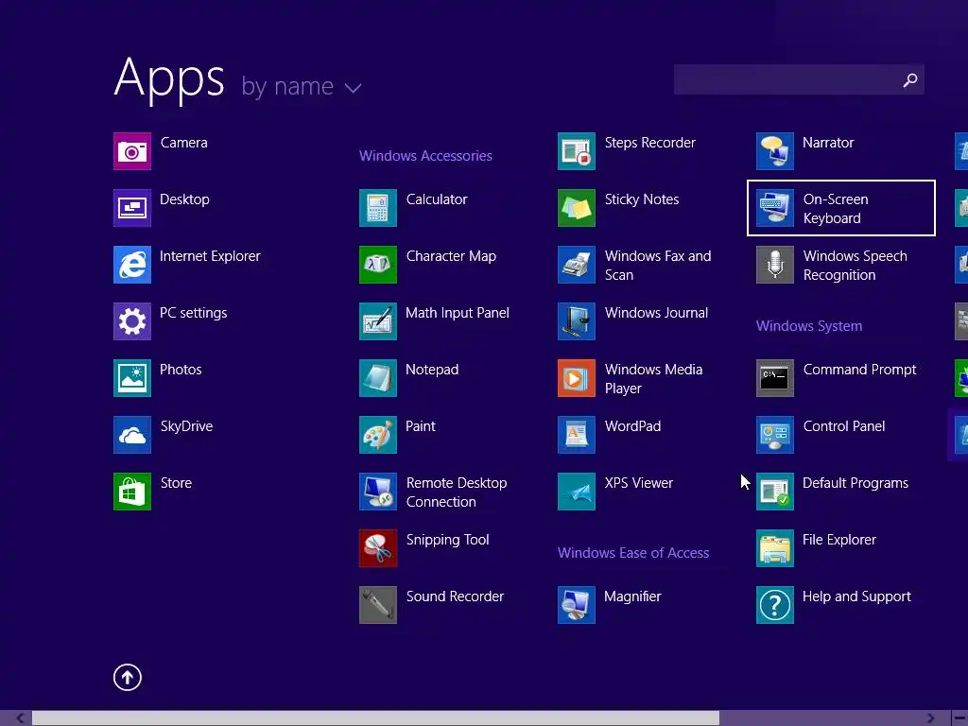Click the horizontal scrollbar thumb
968x726 pixels.
375,718
